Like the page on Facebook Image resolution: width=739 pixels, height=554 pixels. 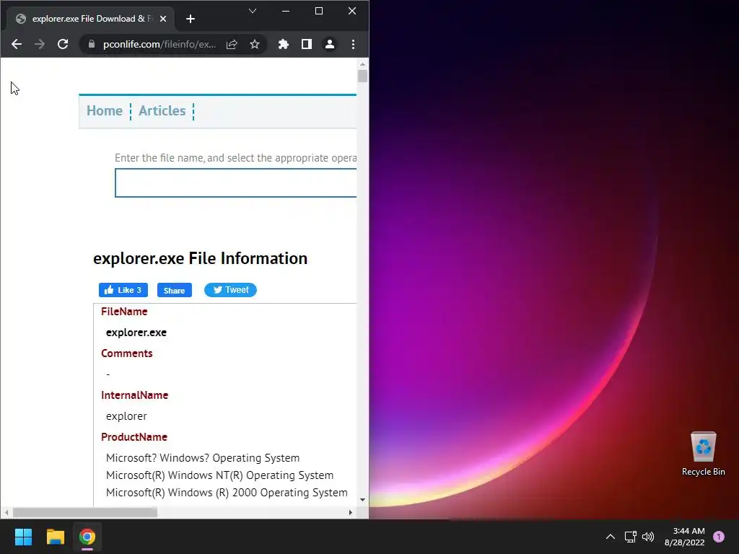tap(123, 290)
